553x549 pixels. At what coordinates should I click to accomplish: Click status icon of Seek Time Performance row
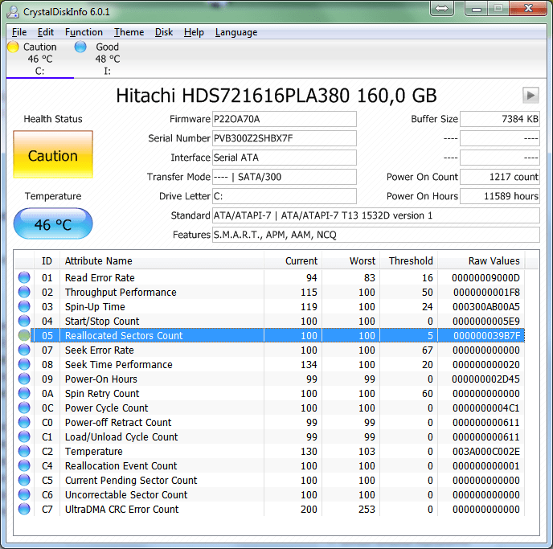[x=24, y=364]
